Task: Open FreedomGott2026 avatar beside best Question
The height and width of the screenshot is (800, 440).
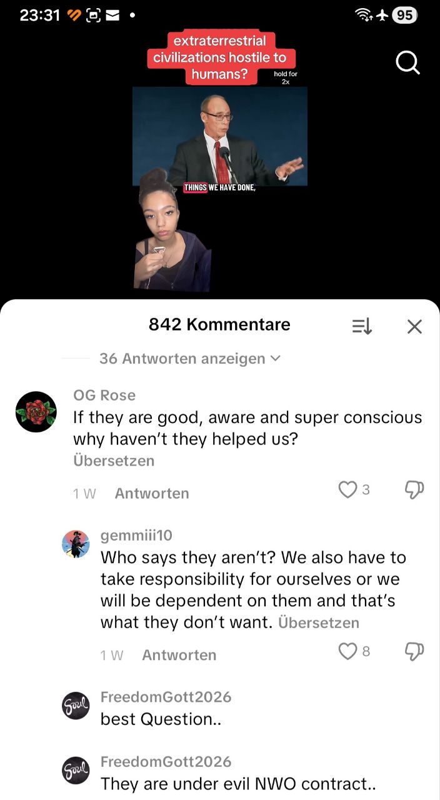Action: (x=76, y=706)
